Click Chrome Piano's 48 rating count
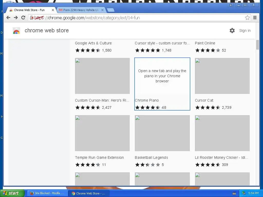The width and height of the screenshot is (263, 197). [x=164, y=107]
